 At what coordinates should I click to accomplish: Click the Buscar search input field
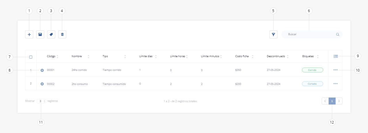310,34
